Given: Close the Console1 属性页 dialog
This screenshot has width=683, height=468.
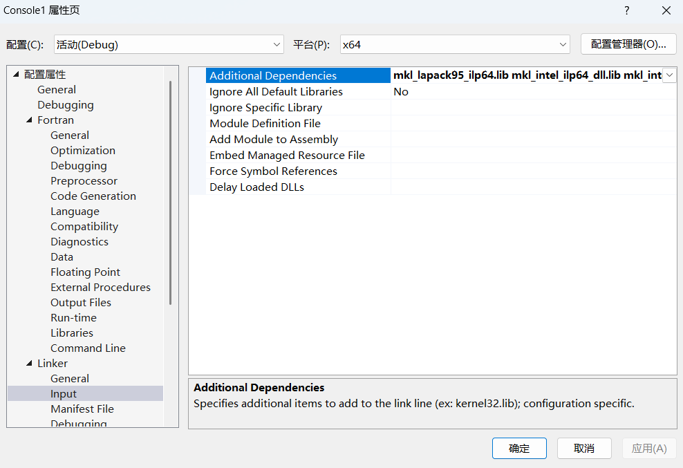Looking at the screenshot, I should (x=666, y=10).
